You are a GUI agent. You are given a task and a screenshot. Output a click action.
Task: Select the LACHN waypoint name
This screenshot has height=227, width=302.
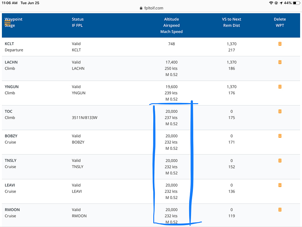(11, 62)
